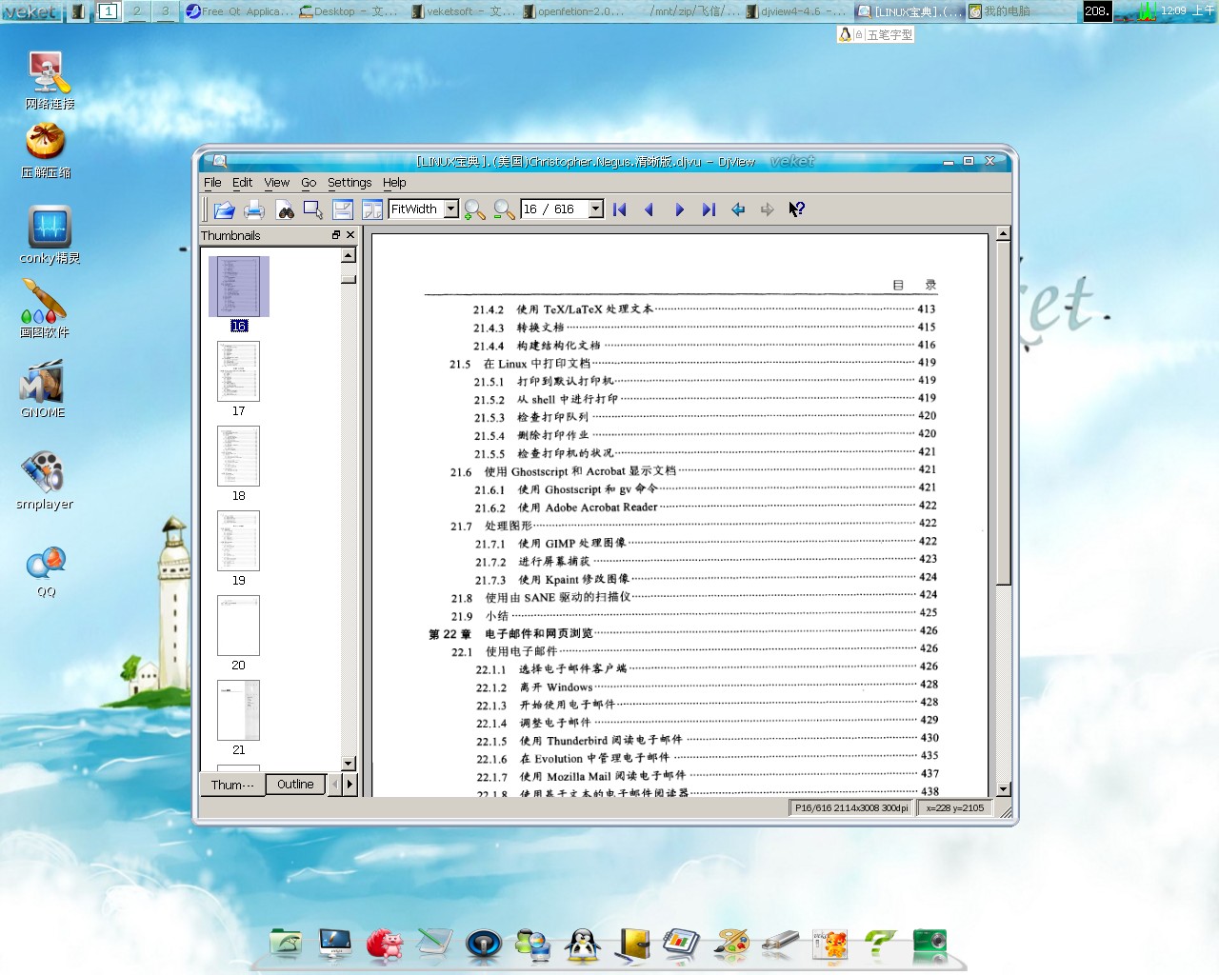The height and width of the screenshot is (975, 1219).
Task: Click the thumbnails scrollbar down arrow
Action: [349, 763]
